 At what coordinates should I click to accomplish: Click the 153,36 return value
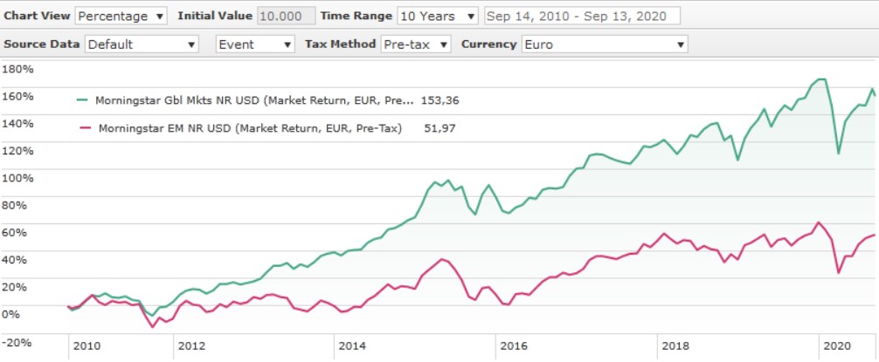click(x=440, y=100)
